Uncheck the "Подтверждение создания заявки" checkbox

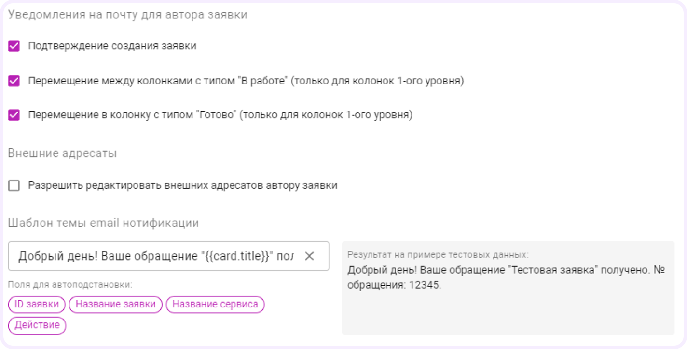(x=14, y=46)
